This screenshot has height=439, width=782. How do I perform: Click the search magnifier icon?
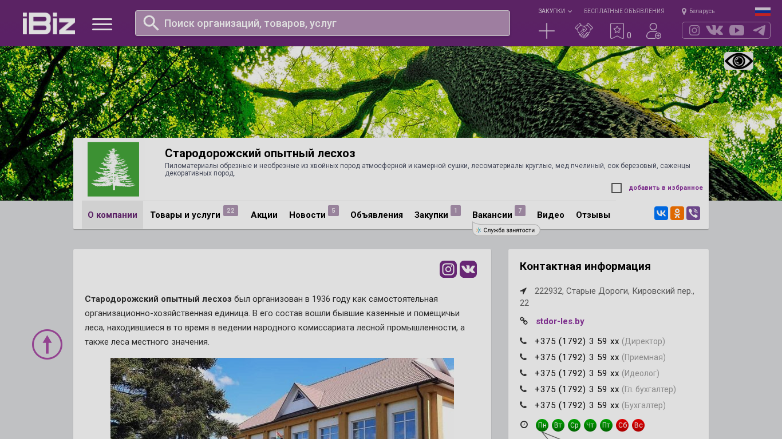click(x=151, y=23)
